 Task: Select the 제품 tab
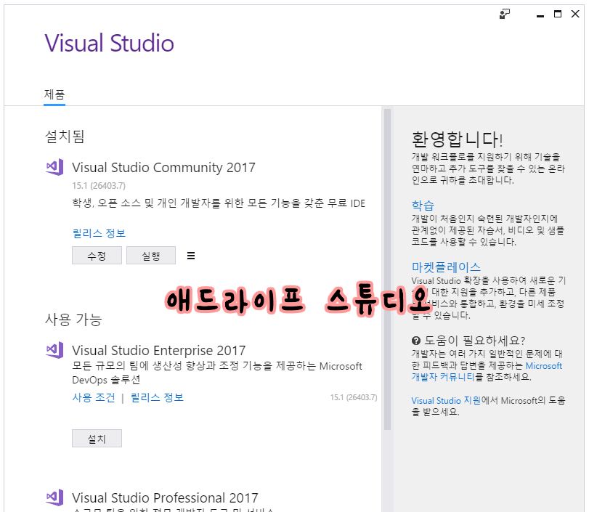(54, 94)
